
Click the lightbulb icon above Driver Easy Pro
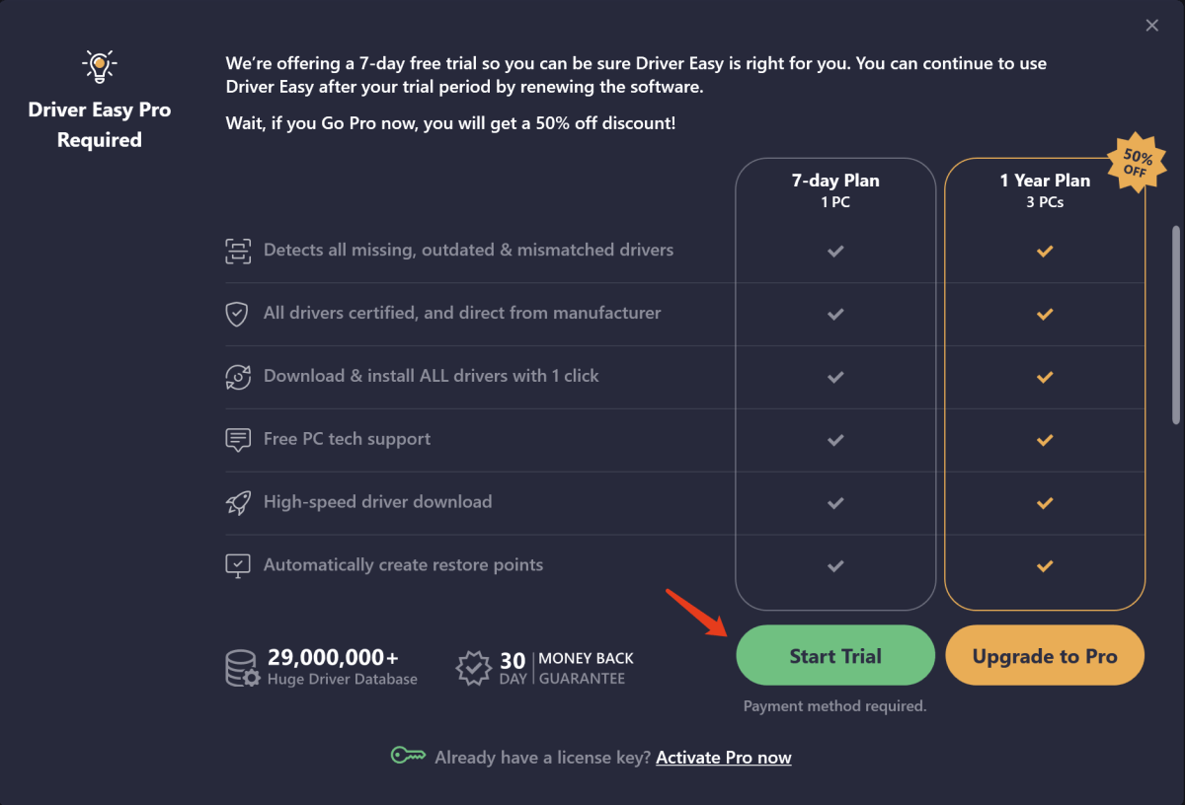(99, 66)
